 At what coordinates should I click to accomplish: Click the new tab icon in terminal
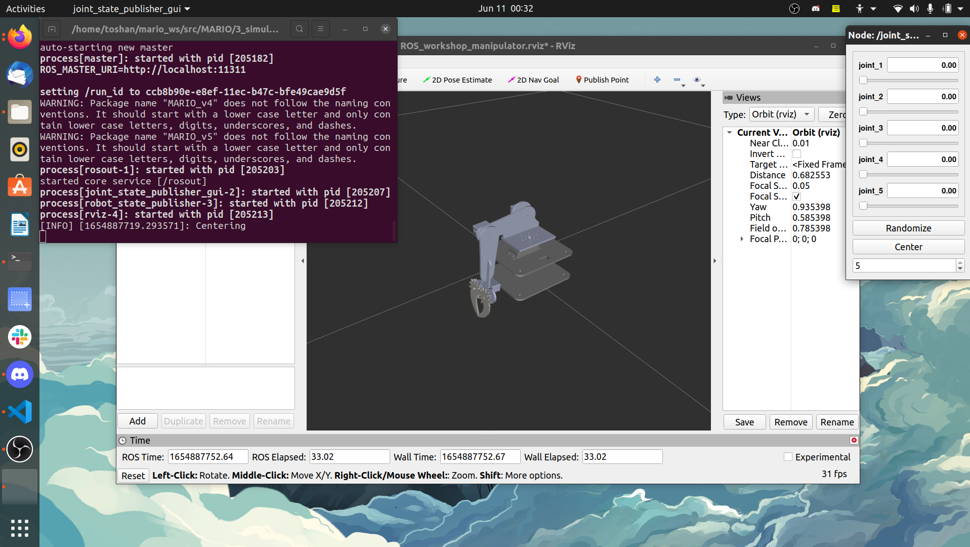(x=52, y=29)
